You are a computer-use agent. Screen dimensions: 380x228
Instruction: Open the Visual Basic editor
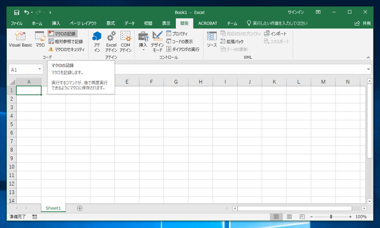(20, 39)
